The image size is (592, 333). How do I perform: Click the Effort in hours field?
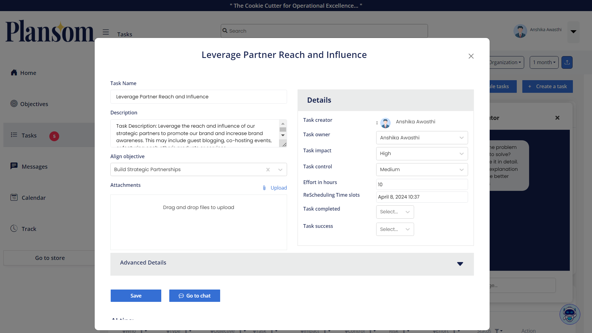(421, 184)
